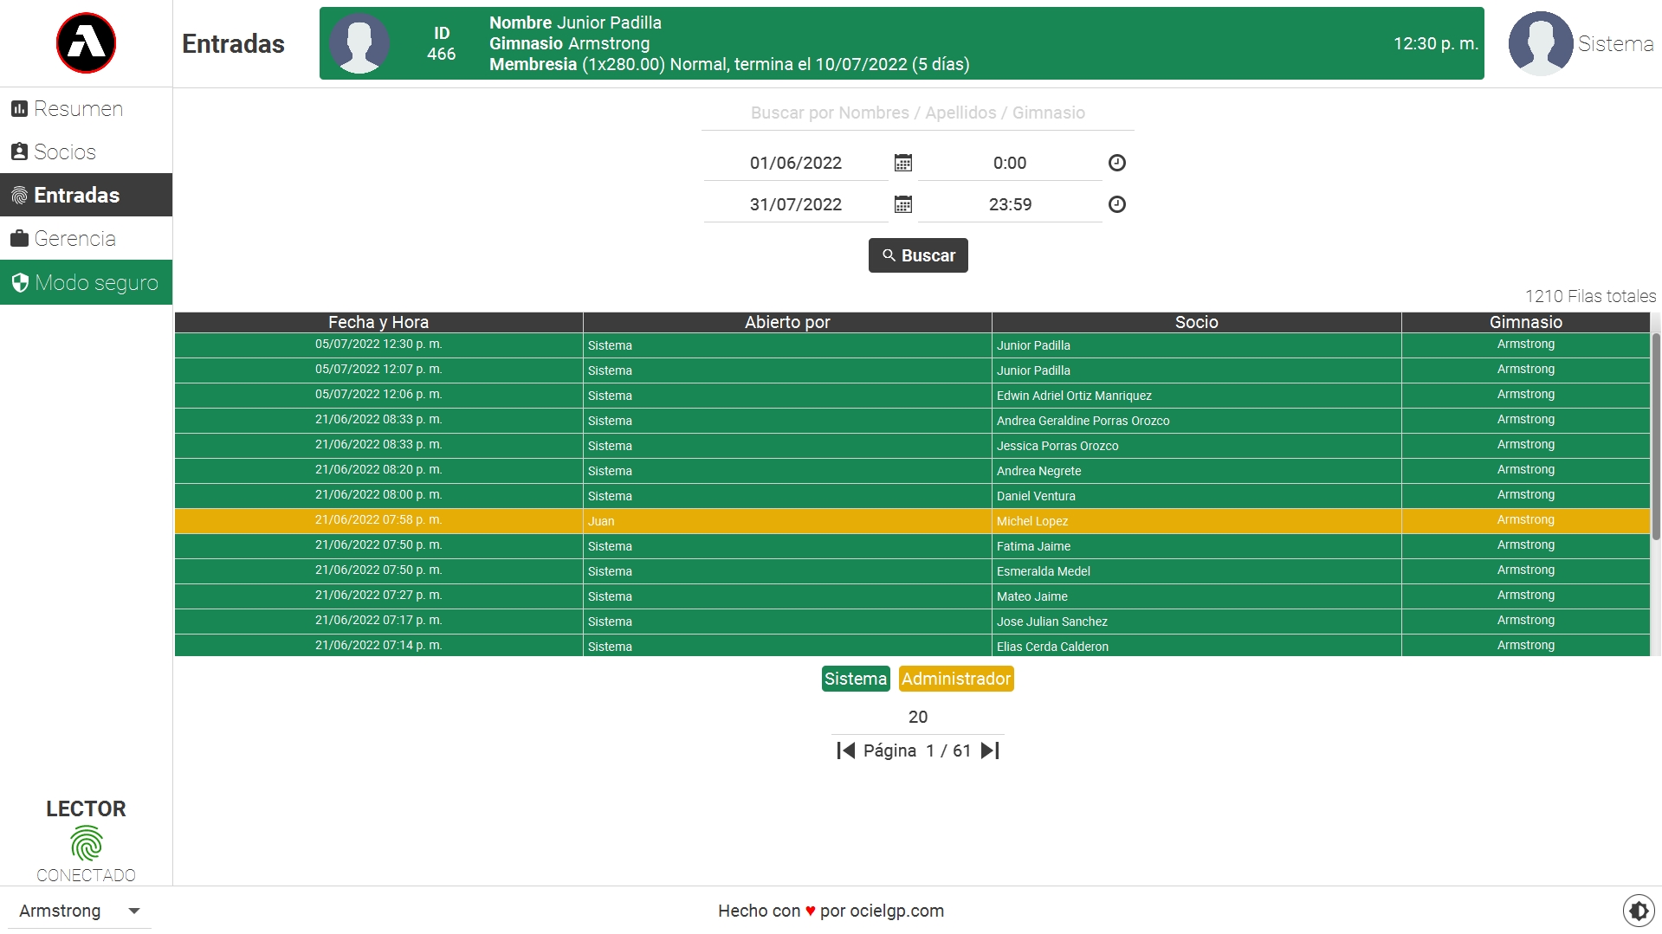Toggle the dark mode theme icon
Viewport: 1662px width, 934px height.
[1638, 911]
